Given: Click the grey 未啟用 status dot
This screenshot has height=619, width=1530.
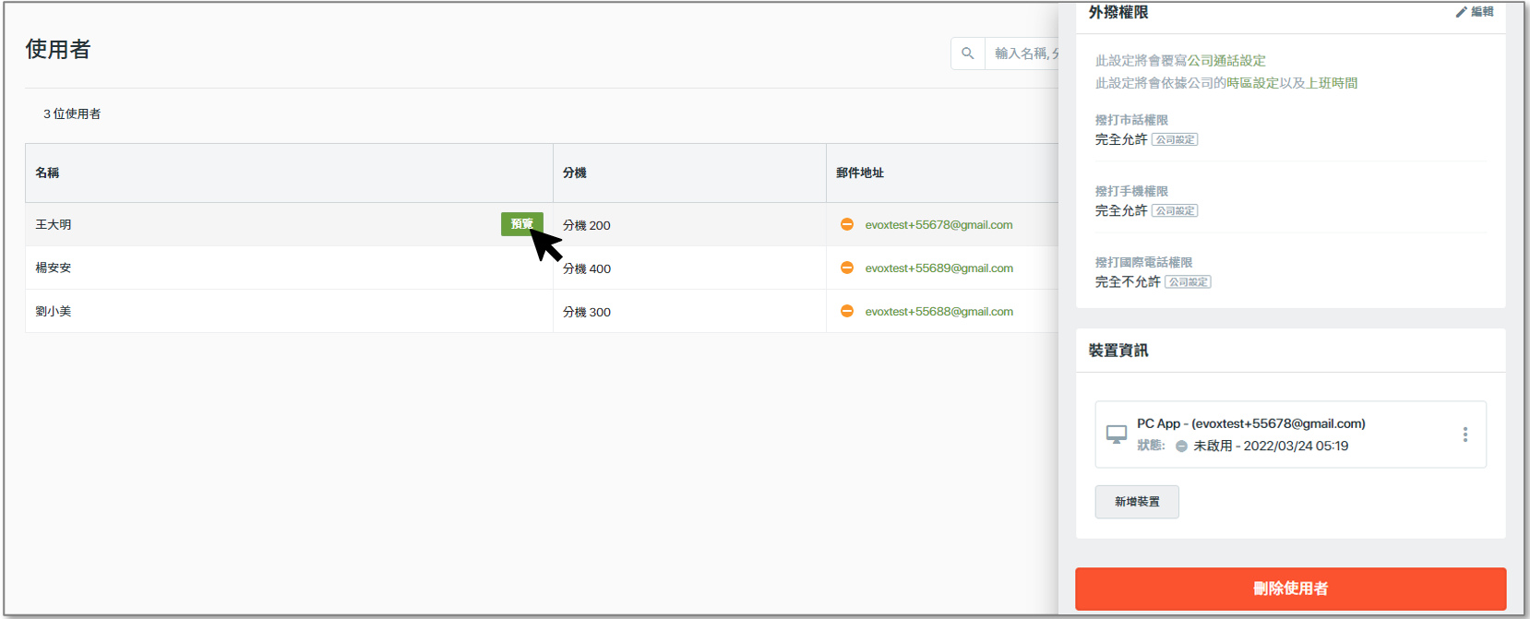Looking at the screenshot, I should (x=1181, y=446).
